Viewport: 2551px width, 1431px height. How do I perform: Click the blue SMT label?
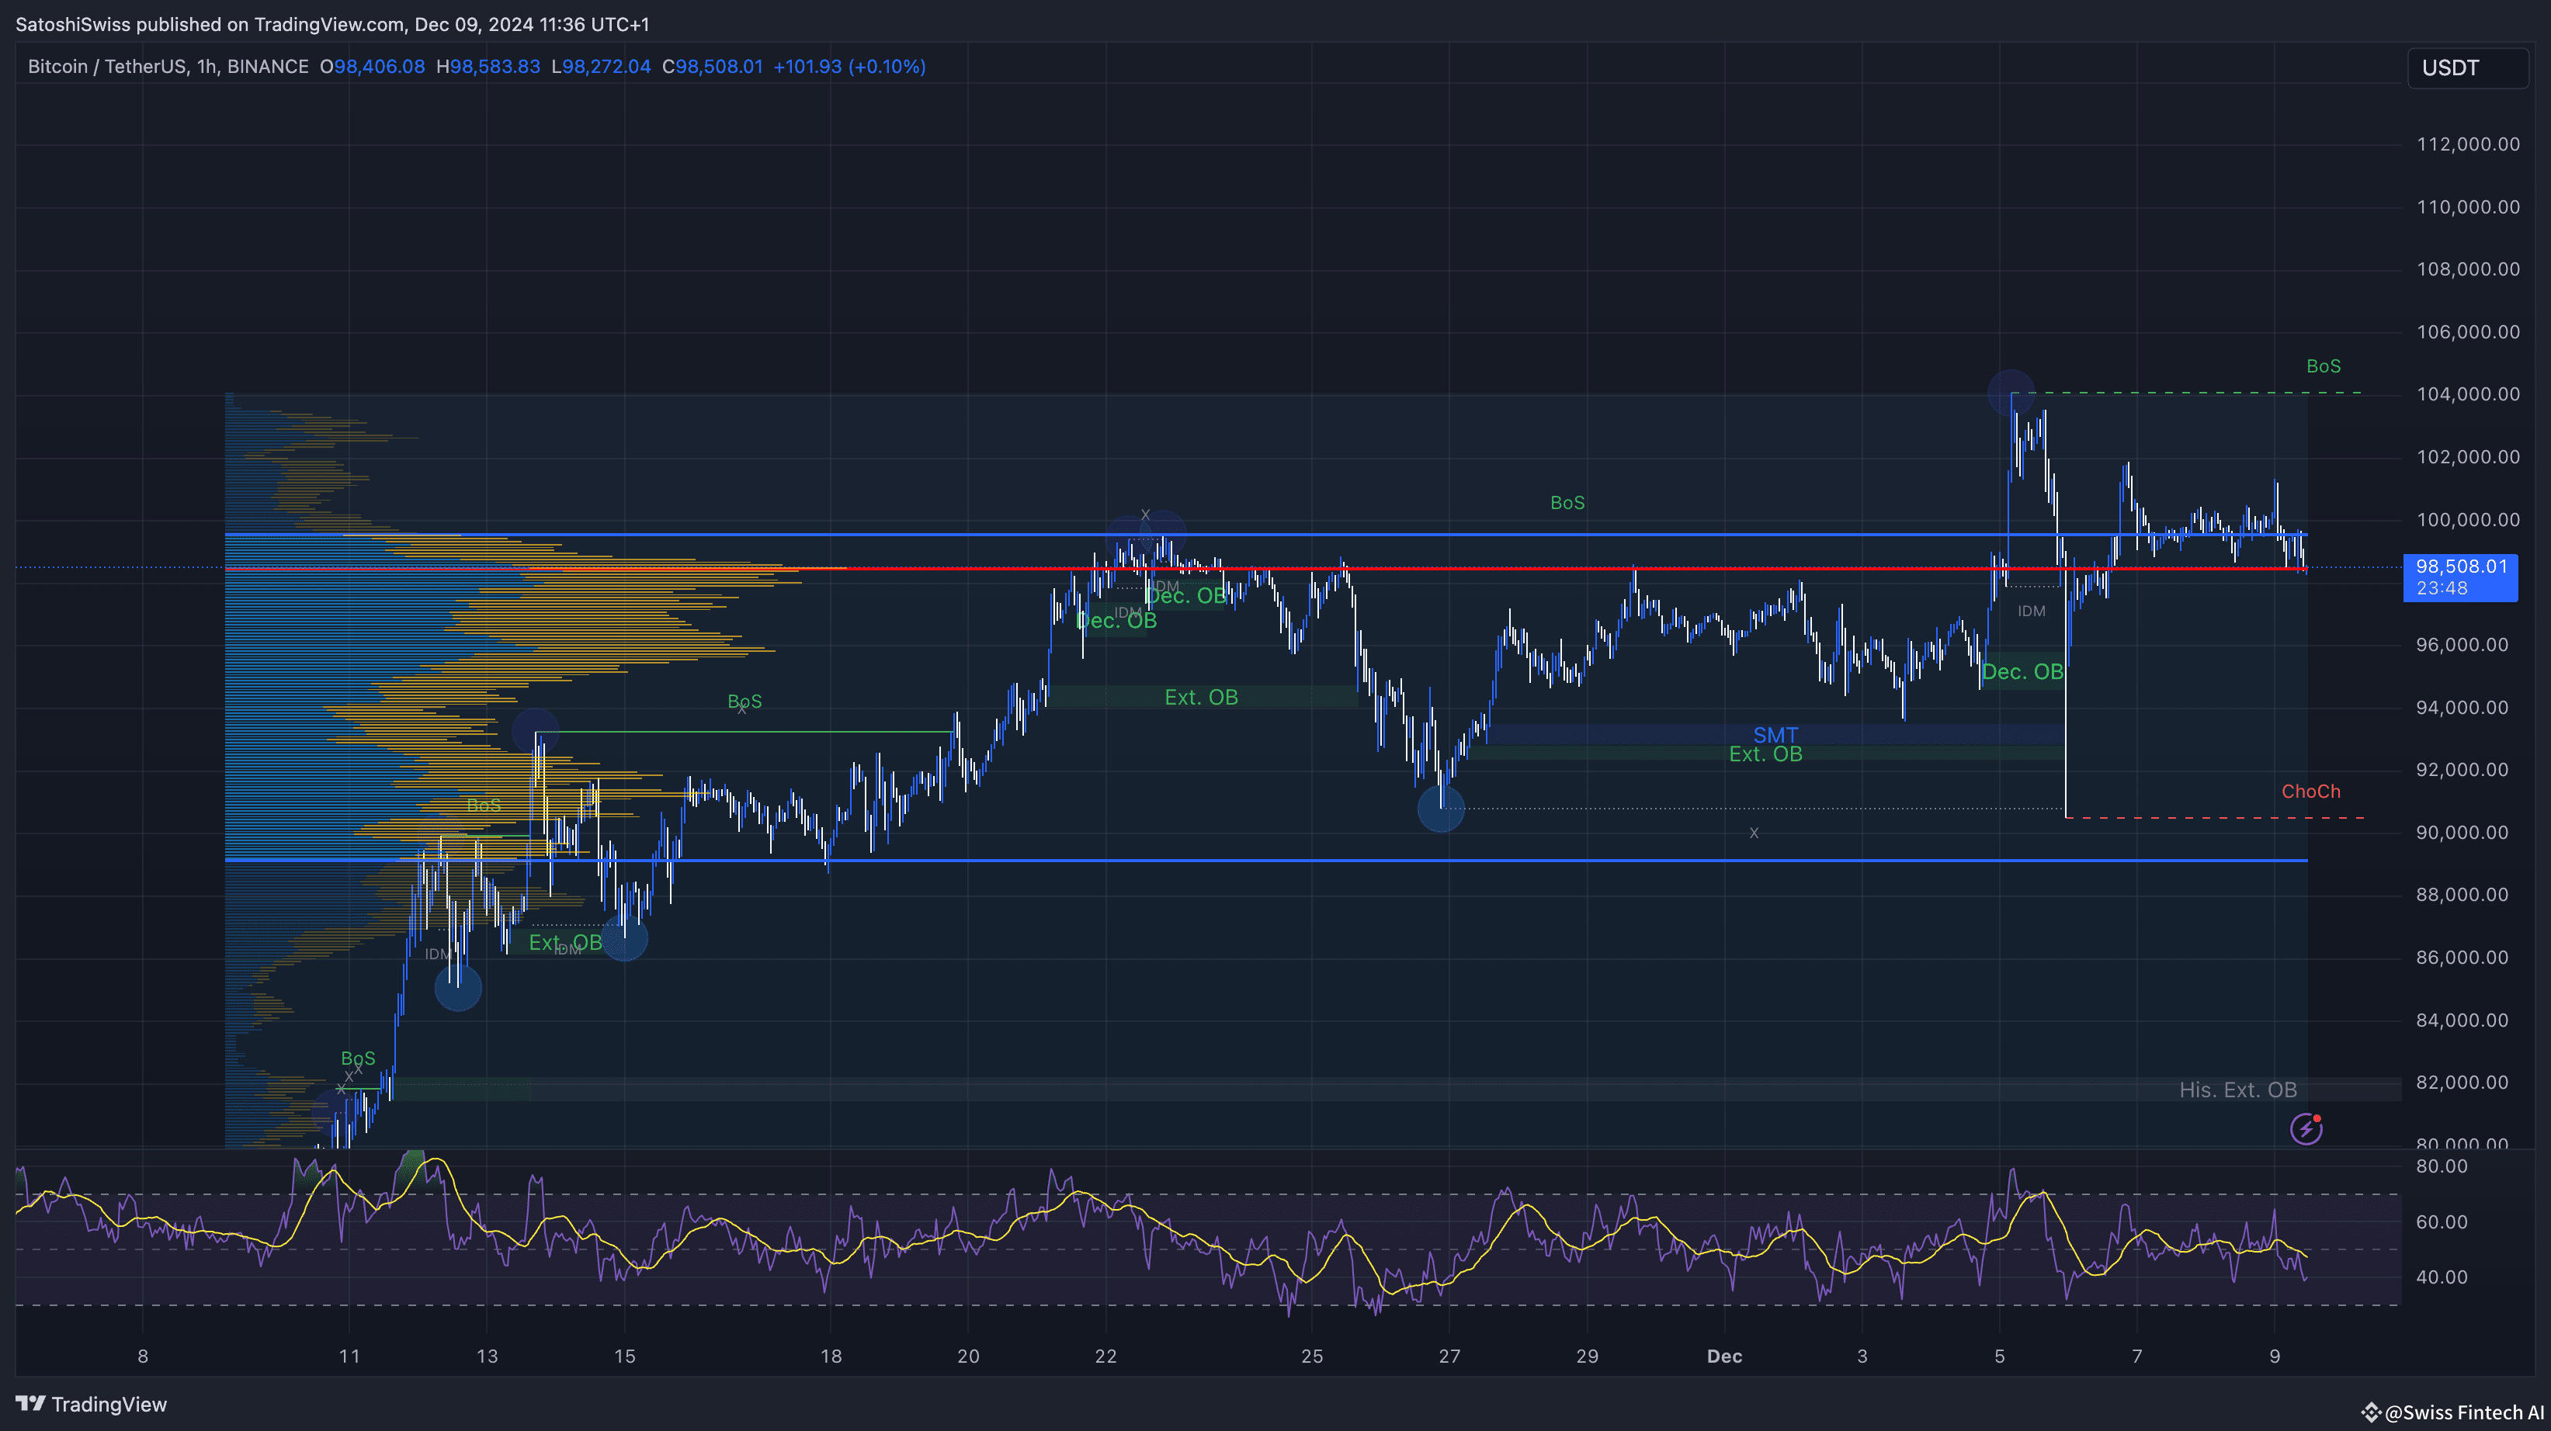[x=1775, y=736]
